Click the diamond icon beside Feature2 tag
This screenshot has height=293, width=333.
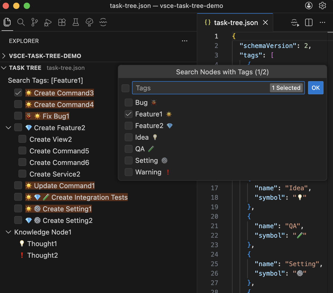170,126
